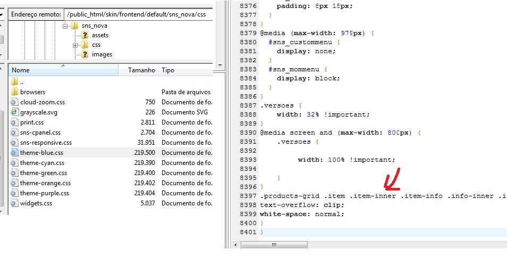This screenshot has width=507, height=265.
Task: Click the grayscale.svg file icon
Action: (15, 112)
